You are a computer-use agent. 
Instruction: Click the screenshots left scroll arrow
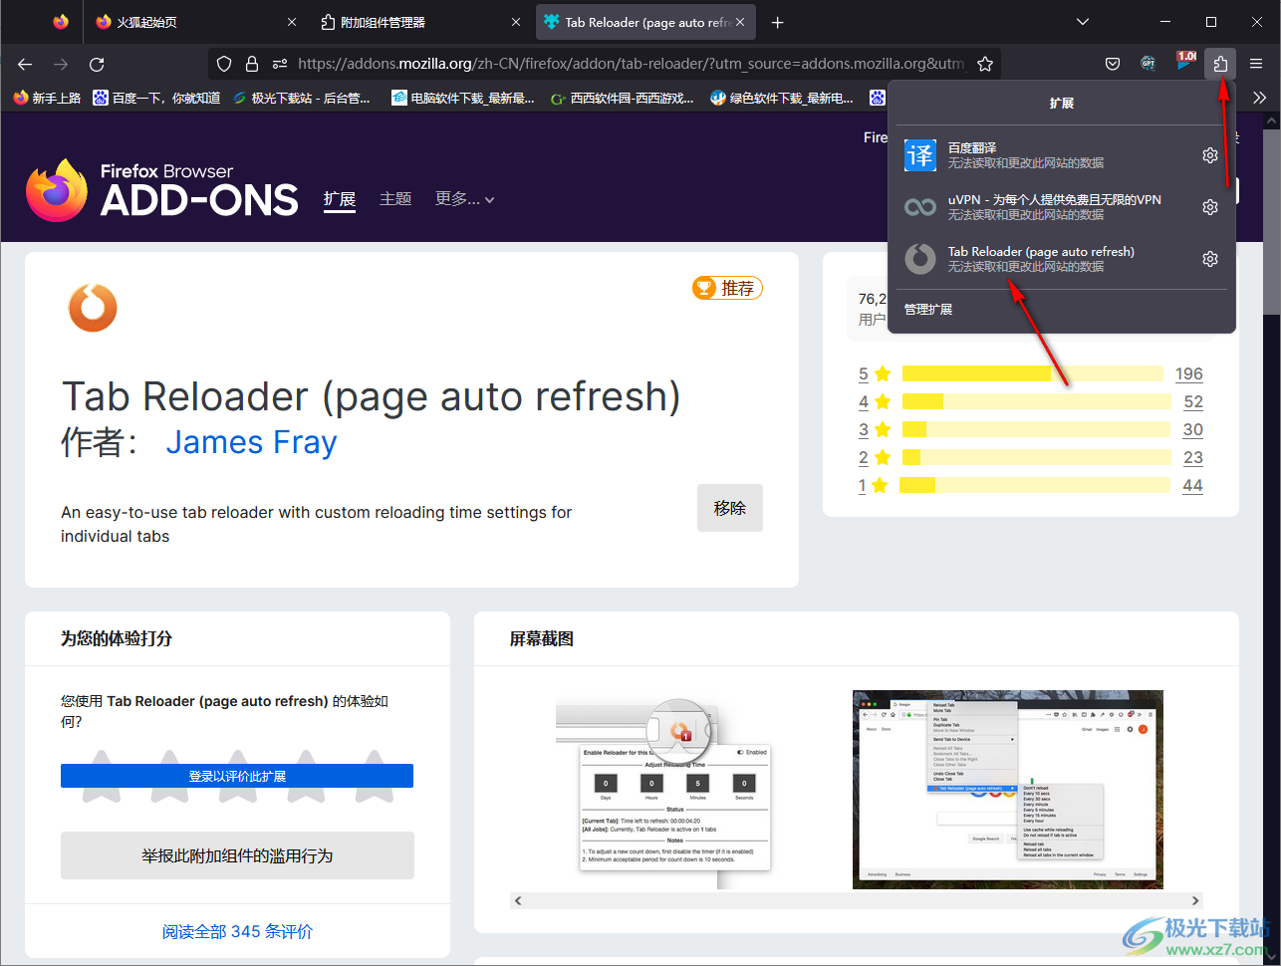[519, 900]
